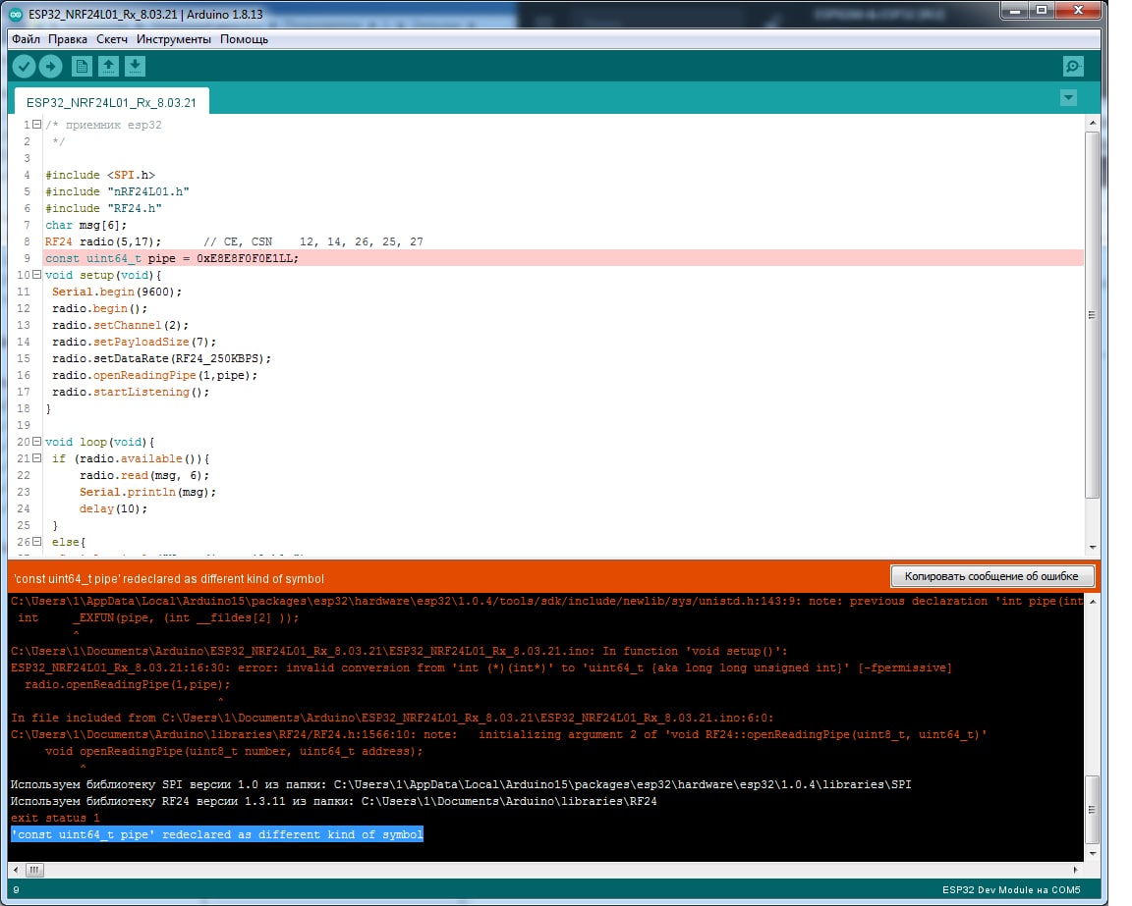Click the editor vertical scrollbar thumb
The image size is (1132, 906).
tap(1093, 314)
